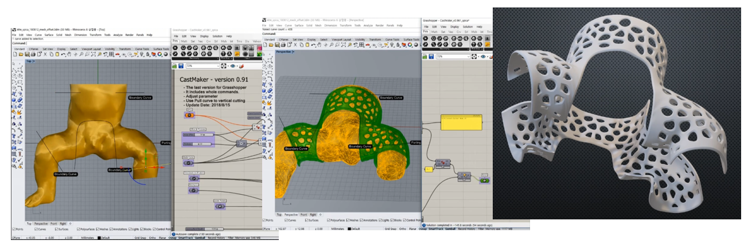
Task: Toggle Ortho in left Rhino status bar
Action: [x=153, y=237]
